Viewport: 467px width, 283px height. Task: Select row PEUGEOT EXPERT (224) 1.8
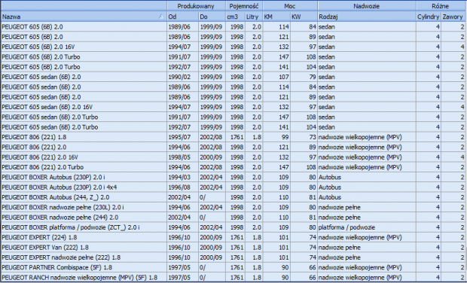point(233,238)
